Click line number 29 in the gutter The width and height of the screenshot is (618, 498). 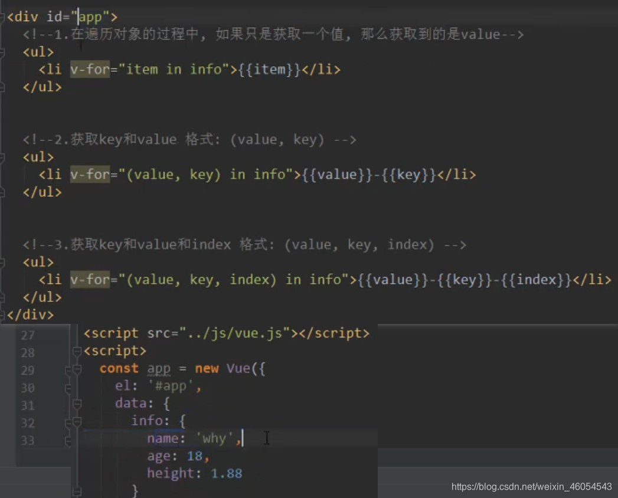point(28,370)
